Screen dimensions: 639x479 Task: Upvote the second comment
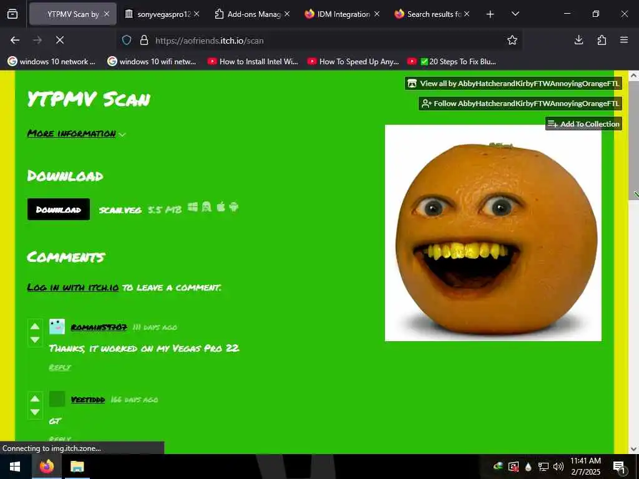tap(35, 399)
